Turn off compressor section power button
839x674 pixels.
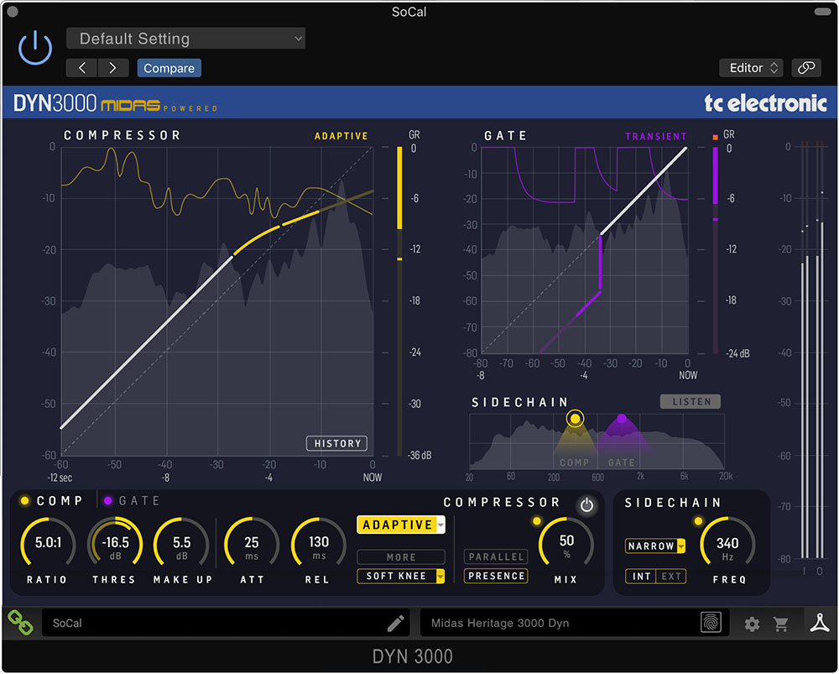(586, 504)
